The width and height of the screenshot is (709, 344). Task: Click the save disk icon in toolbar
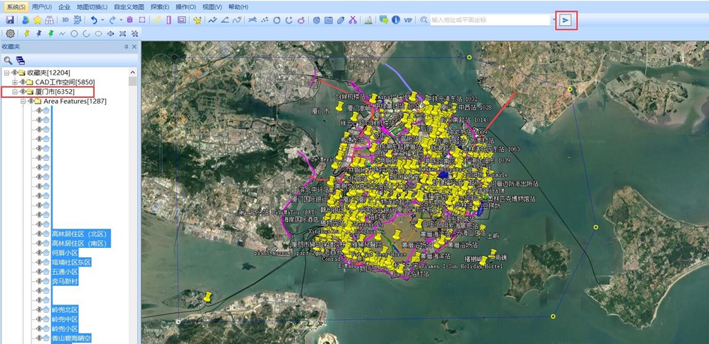click(10, 20)
